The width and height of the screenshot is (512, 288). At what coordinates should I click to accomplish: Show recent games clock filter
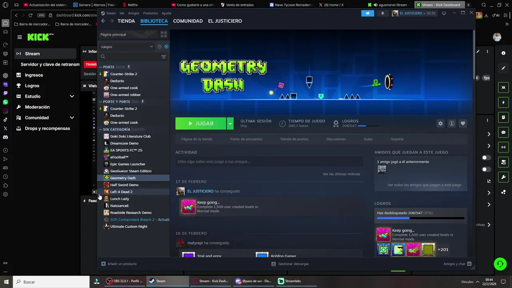tap(159, 46)
